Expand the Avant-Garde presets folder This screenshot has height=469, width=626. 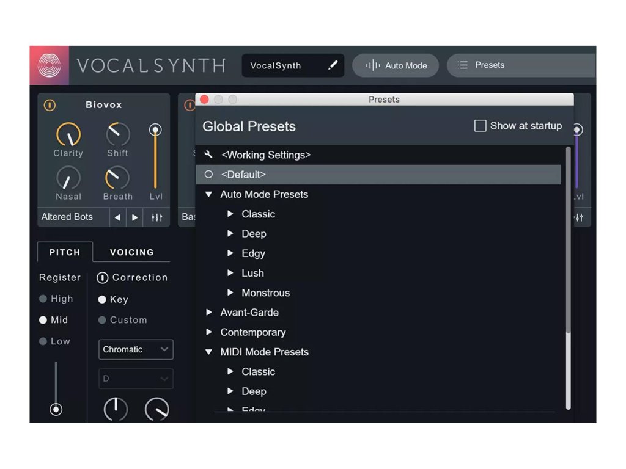(x=209, y=312)
